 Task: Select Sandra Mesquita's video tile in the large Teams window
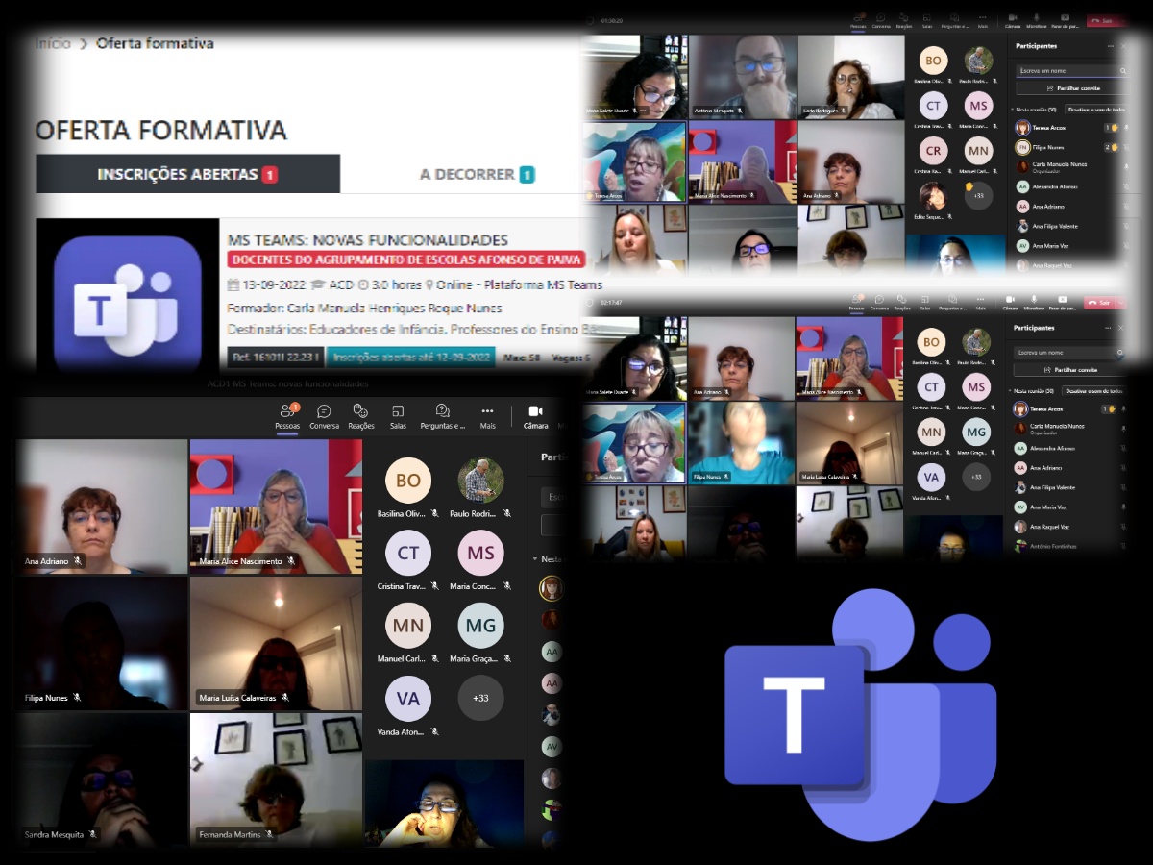tap(101, 779)
